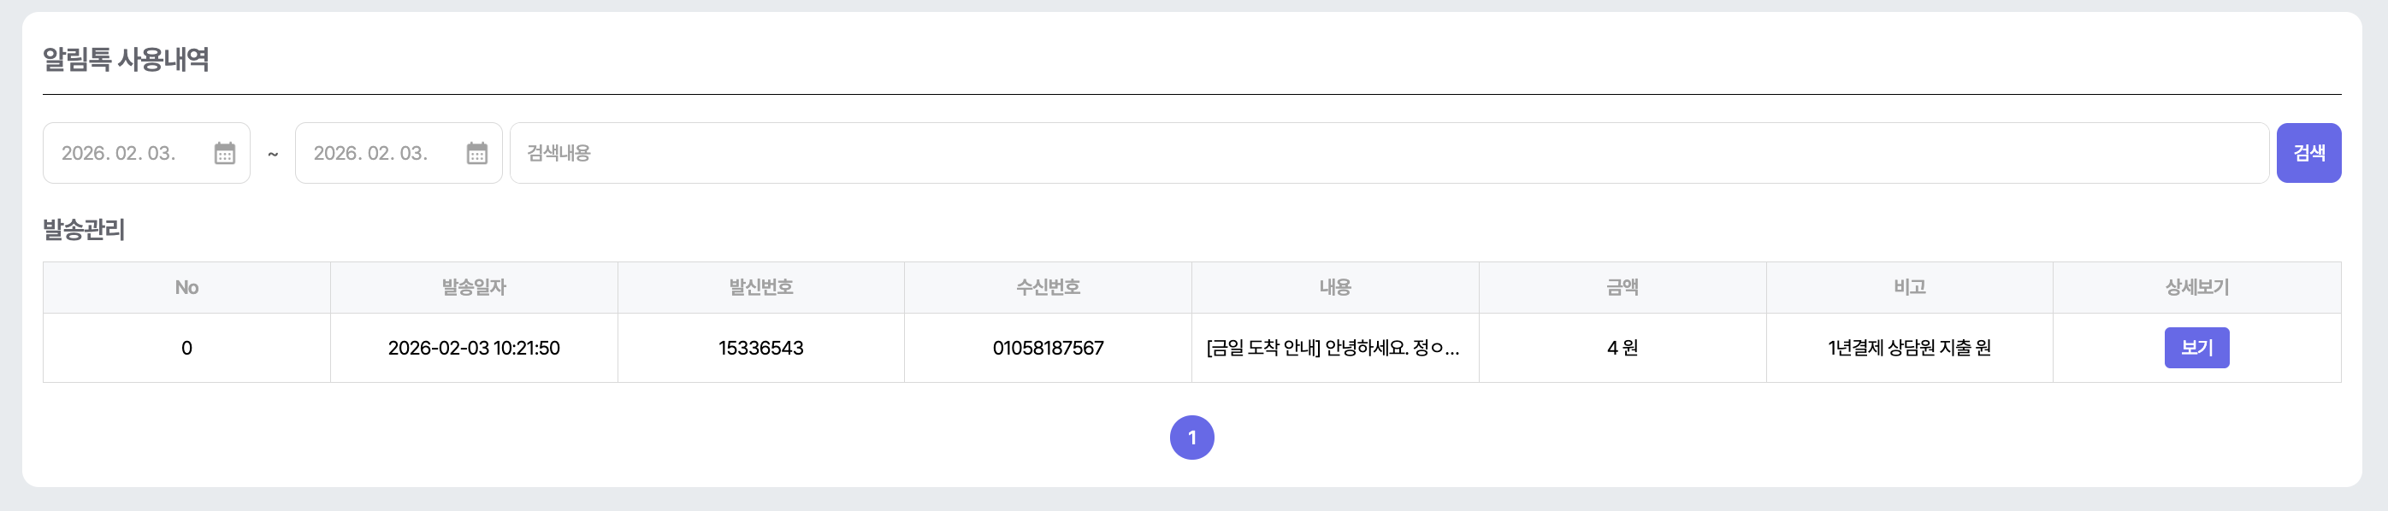The height and width of the screenshot is (511, 2388).
Task: Click the truncated message starting 금일 도착 안내
Action: pyautogui.click(x=1333, y=348)
